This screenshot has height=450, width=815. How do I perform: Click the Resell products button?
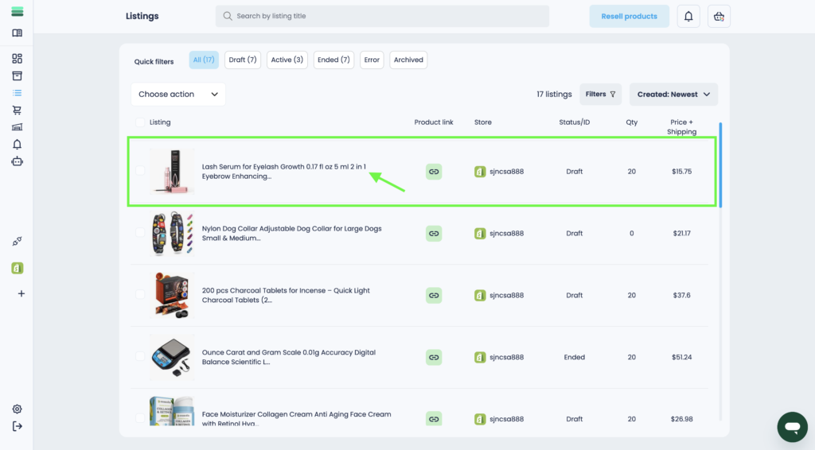coord(629,16)
